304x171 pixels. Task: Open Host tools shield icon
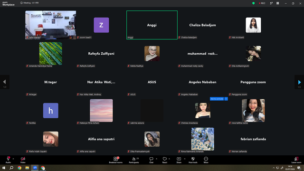(193, 160)
